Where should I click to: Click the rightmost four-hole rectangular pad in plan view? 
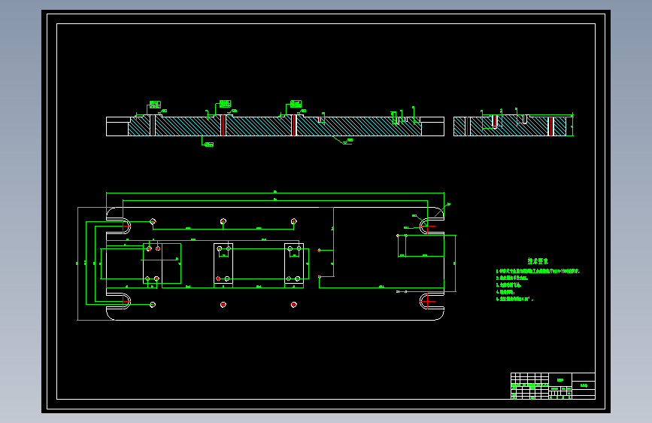[294, 263]
